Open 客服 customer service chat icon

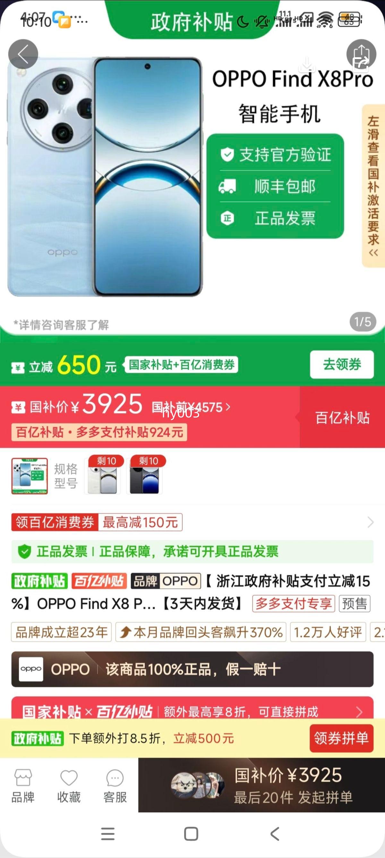115,786
